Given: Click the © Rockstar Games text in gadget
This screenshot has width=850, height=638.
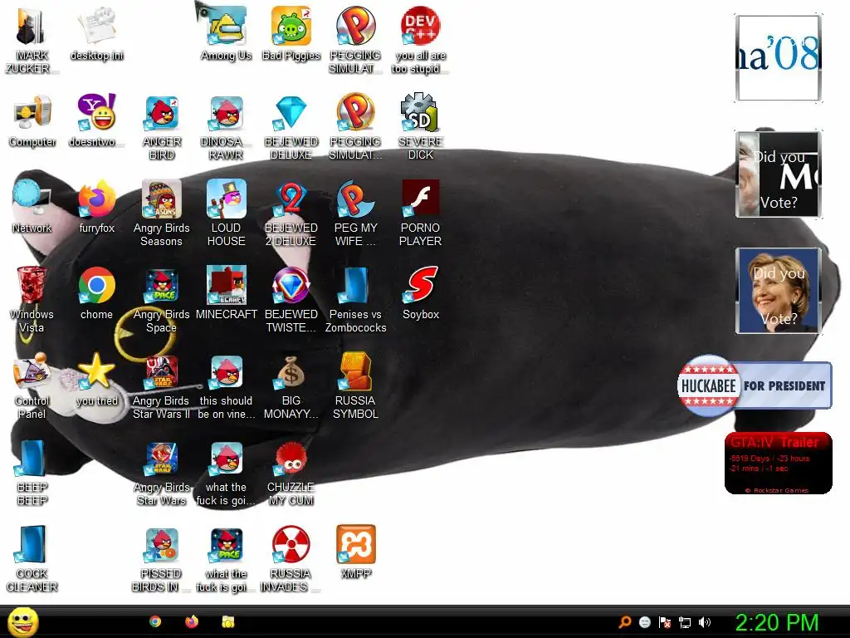Looking at the screenshot, I should tap(777, 490).
